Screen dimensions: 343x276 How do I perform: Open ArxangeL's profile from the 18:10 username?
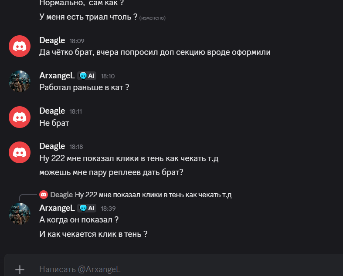pyautogui.click(x=57, y=76)
